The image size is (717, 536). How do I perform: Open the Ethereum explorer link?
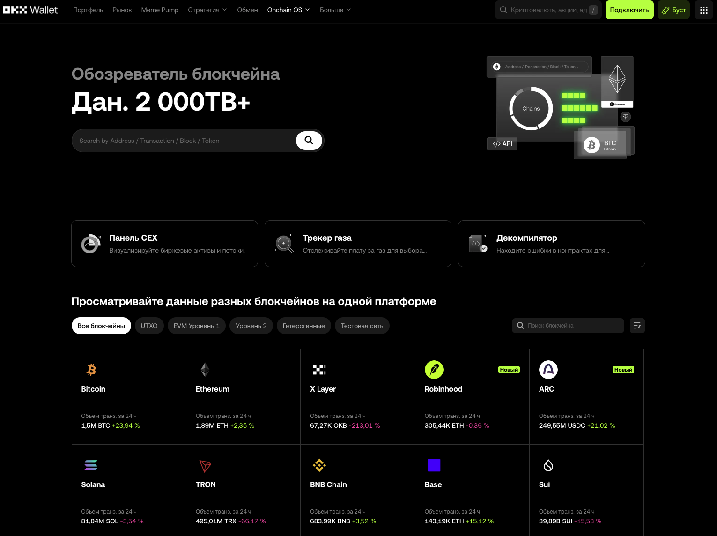[213, 389]
